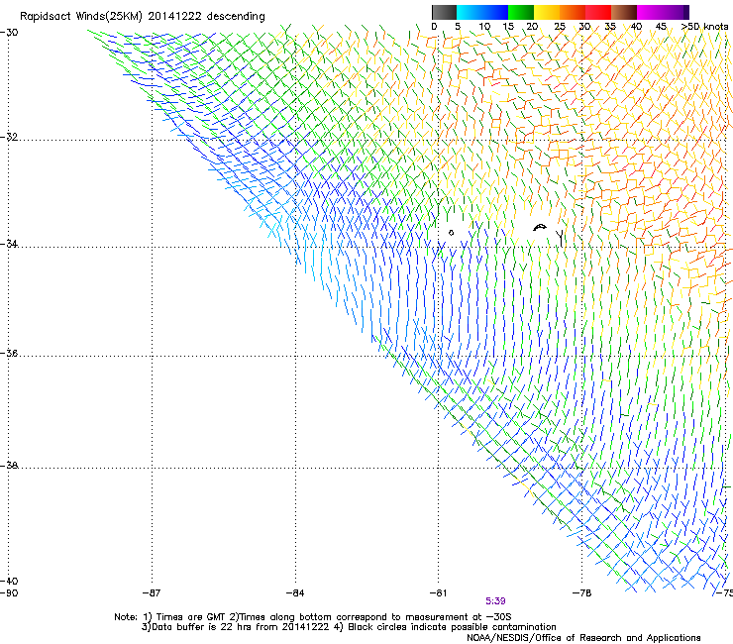
Task: Click the chart title 'Rapidscat Winds(25KM) 20141222 descending'
Action: point(142,16)
